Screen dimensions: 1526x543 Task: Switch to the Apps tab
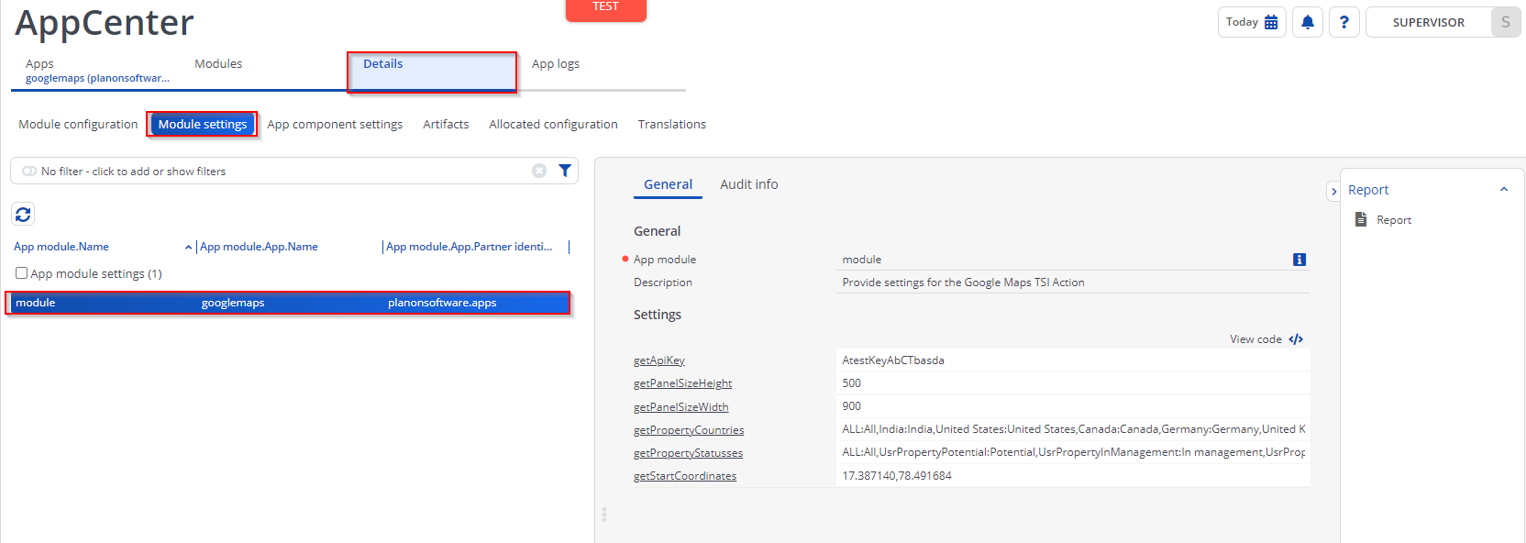39,63
